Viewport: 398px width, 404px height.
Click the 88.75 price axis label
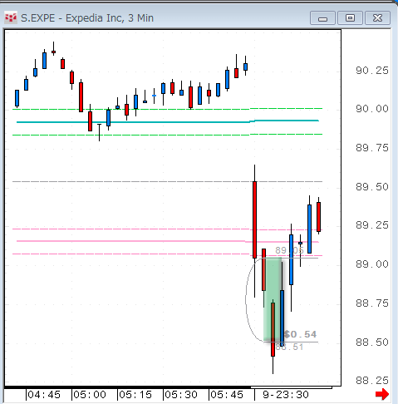[x=372, y=303]
